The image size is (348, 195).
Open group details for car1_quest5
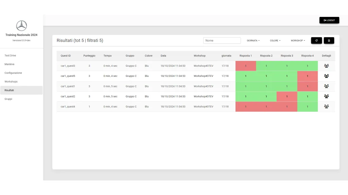pos(326,76)
